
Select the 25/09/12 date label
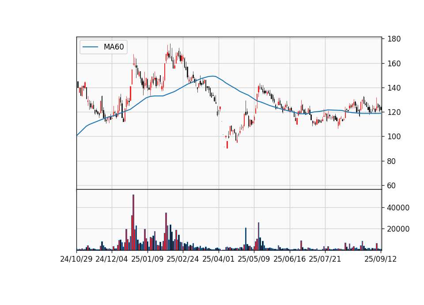380,259
